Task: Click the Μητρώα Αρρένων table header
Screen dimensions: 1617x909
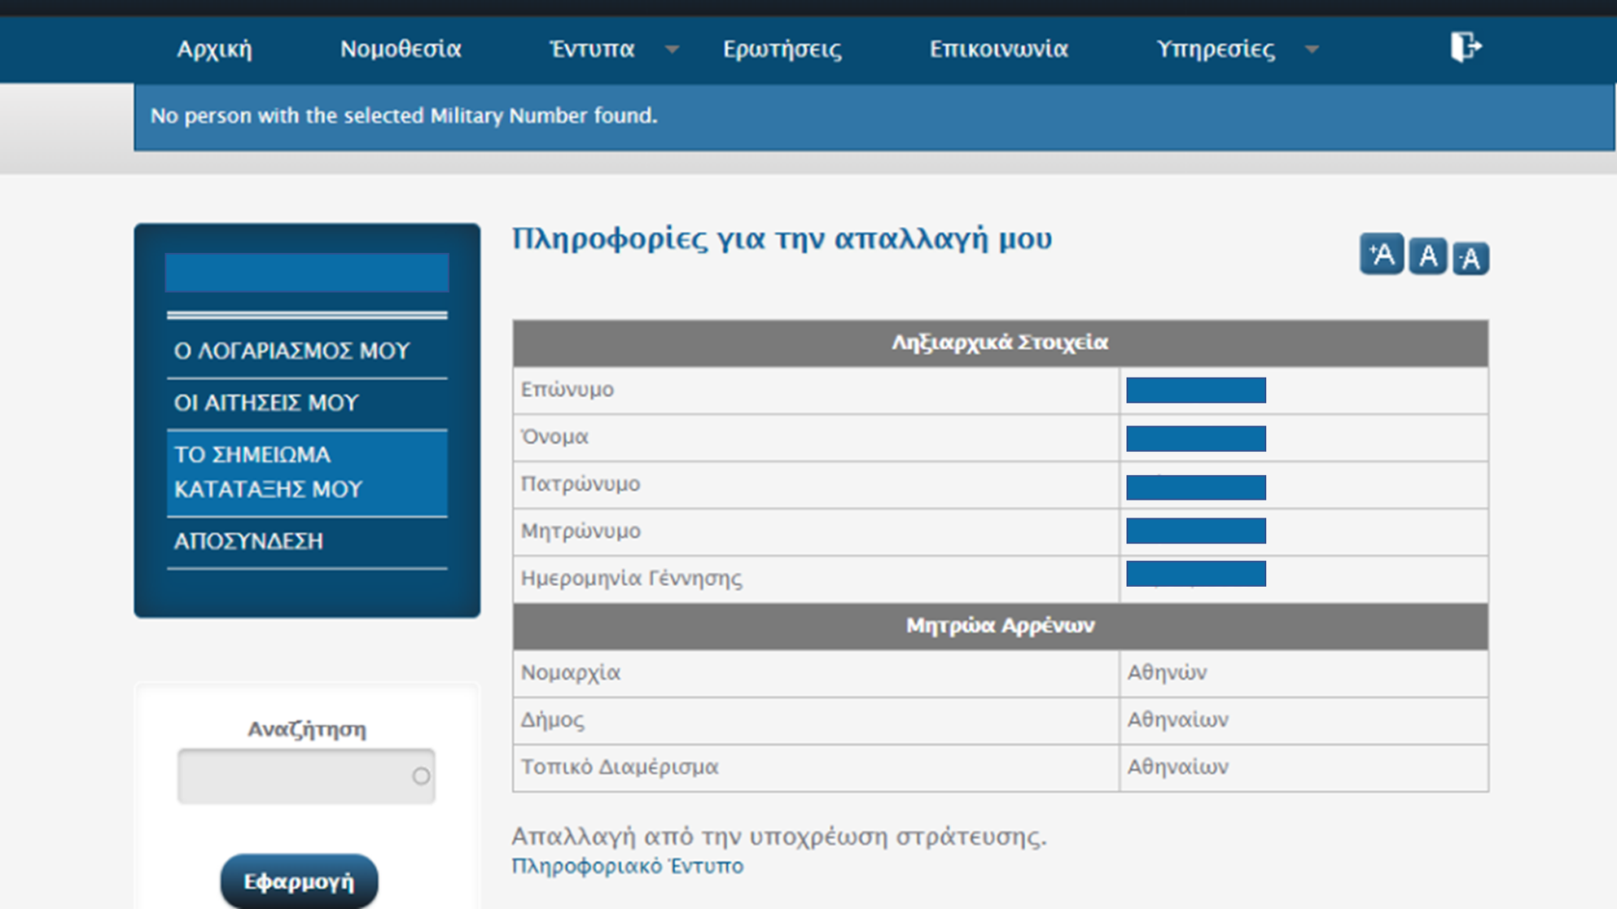Action: 1000,626
